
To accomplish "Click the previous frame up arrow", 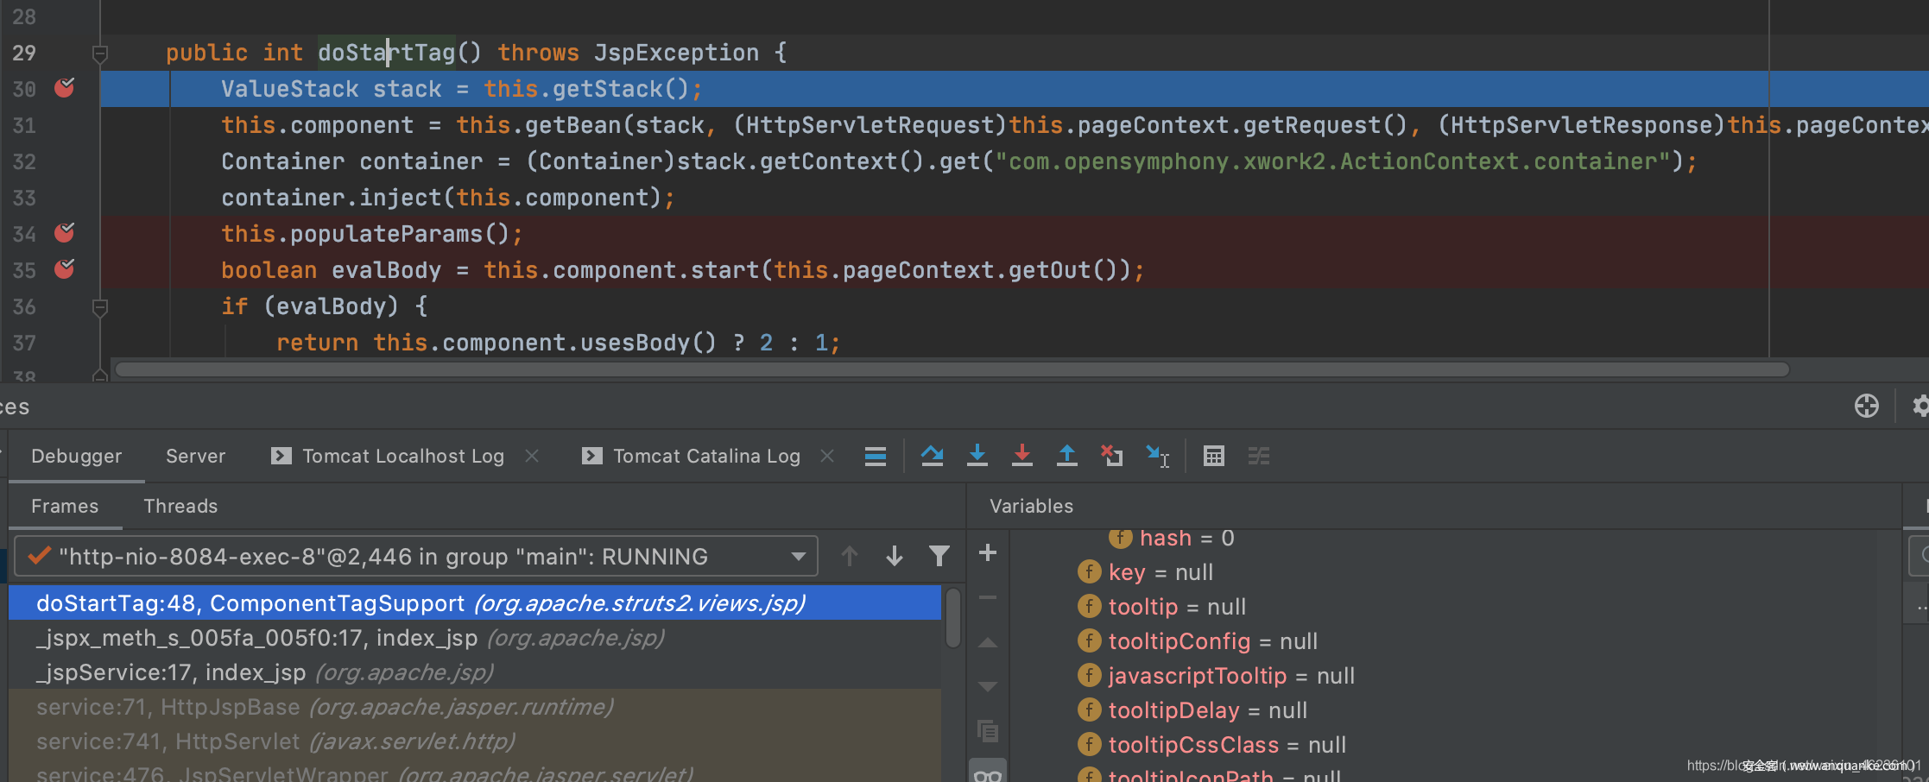I will tap(850, 557).
